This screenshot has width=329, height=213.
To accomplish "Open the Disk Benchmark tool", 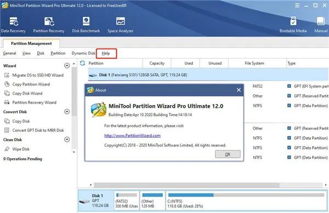I will [86, 25].
